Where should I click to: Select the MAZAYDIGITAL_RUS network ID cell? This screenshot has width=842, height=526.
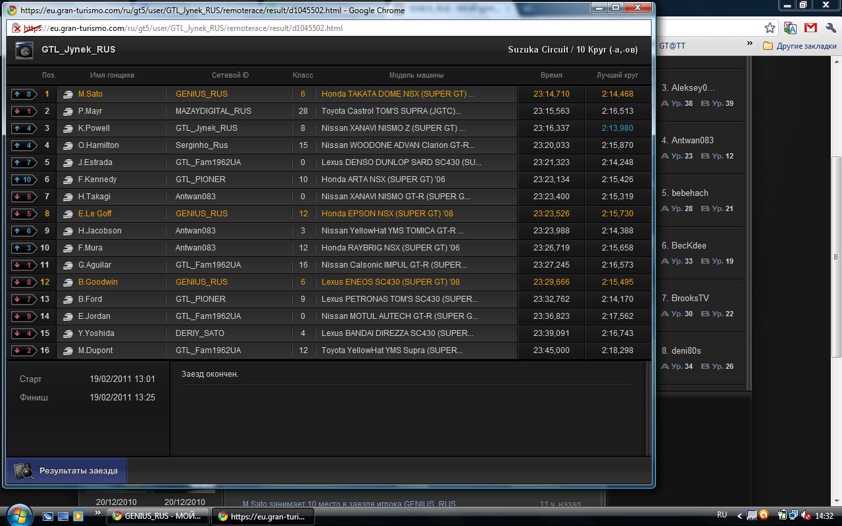213,111
